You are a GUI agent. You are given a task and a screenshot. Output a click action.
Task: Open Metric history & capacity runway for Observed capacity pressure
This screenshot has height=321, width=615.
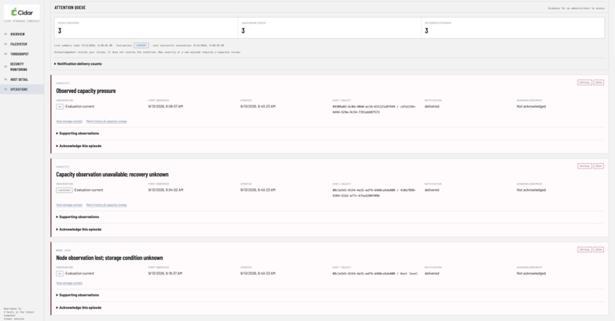[106, 121]
